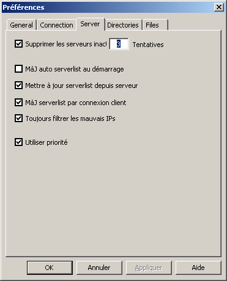The width and height of the screenshot is (227, 281).
Task: Confirm the preferences with OK
Action: point(50,268)
